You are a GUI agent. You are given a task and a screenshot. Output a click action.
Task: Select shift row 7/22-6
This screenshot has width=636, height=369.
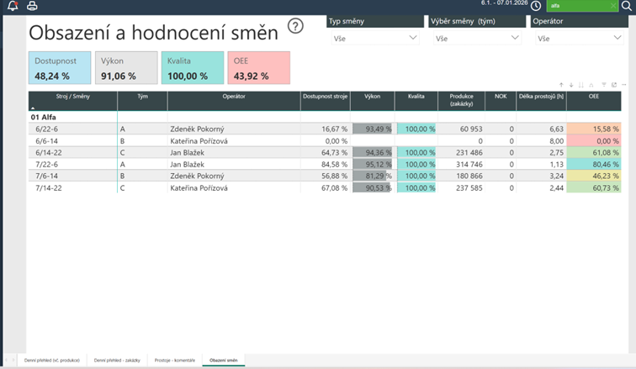coord(325,165)
